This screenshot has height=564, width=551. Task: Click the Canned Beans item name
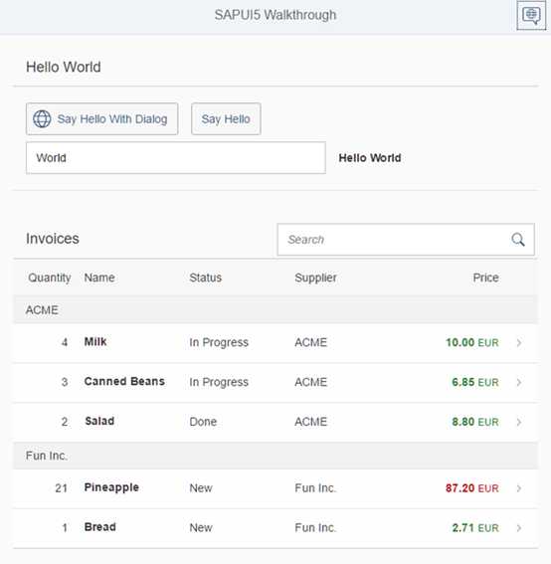124,381
